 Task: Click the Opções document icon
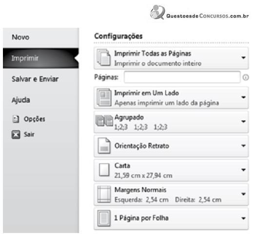[x=16, y=119]
